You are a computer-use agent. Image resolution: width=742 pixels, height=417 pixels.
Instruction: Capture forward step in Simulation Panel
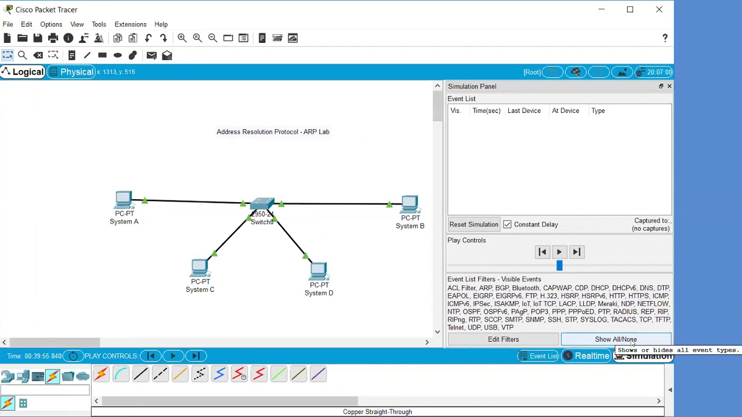point(576,252)
